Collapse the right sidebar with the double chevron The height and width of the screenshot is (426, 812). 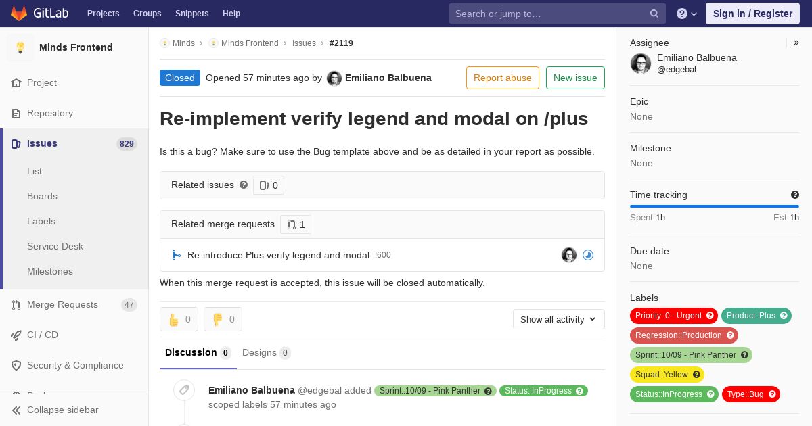(796, 43)
